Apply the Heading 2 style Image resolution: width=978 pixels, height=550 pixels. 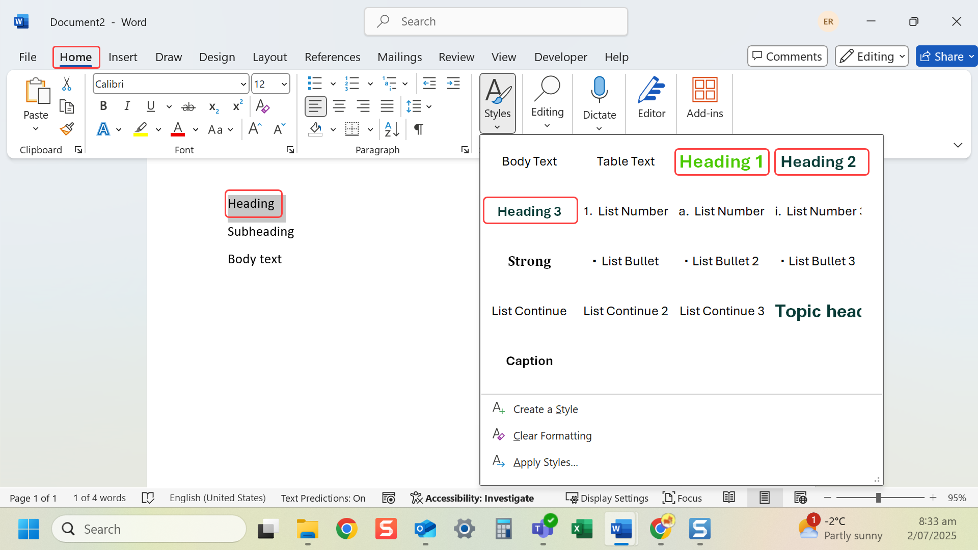coord(821,162)
